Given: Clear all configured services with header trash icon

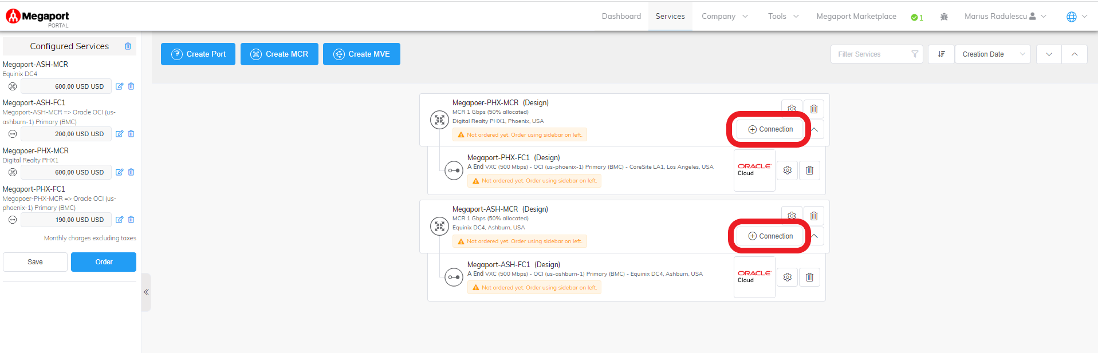Looking at the screenshot, I should (128, 46).
